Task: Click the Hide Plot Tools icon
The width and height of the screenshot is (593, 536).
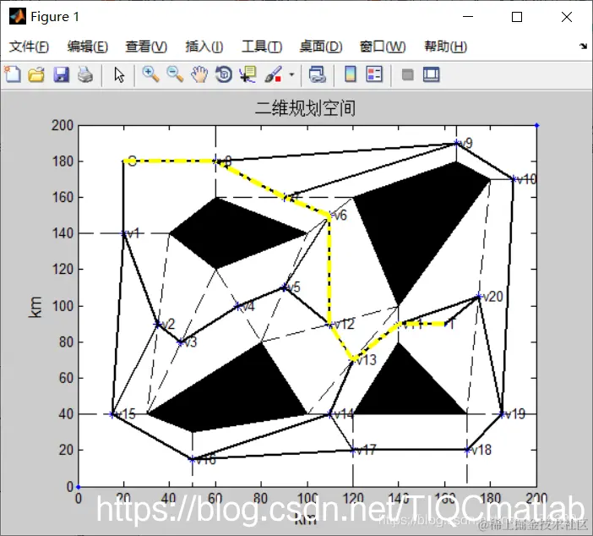Action: pyautogui.click(x=407, y=74)
